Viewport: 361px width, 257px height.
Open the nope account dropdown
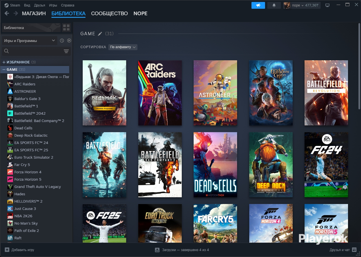[x=298, y=5]
